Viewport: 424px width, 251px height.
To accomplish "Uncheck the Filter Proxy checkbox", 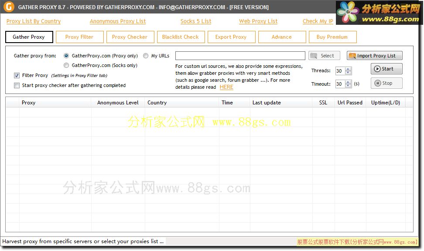I will [x=17, y=76].
